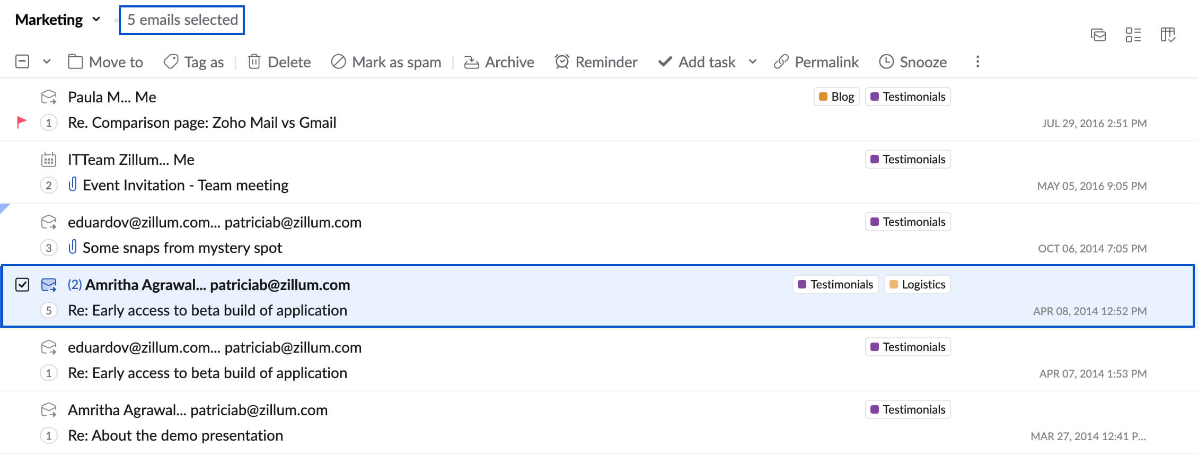Screen dimensions: 1198x455
Task: Mark selected emails as spam
Action: tap(386, 62)
